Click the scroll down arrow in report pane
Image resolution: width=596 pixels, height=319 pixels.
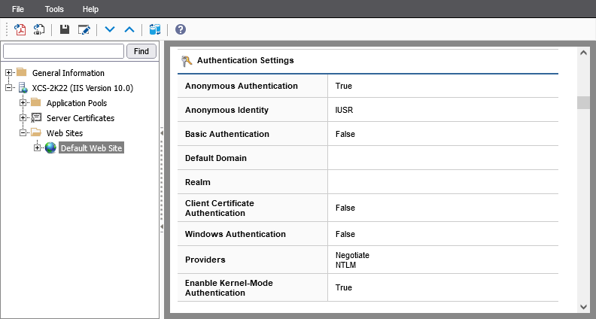point(583,306)
